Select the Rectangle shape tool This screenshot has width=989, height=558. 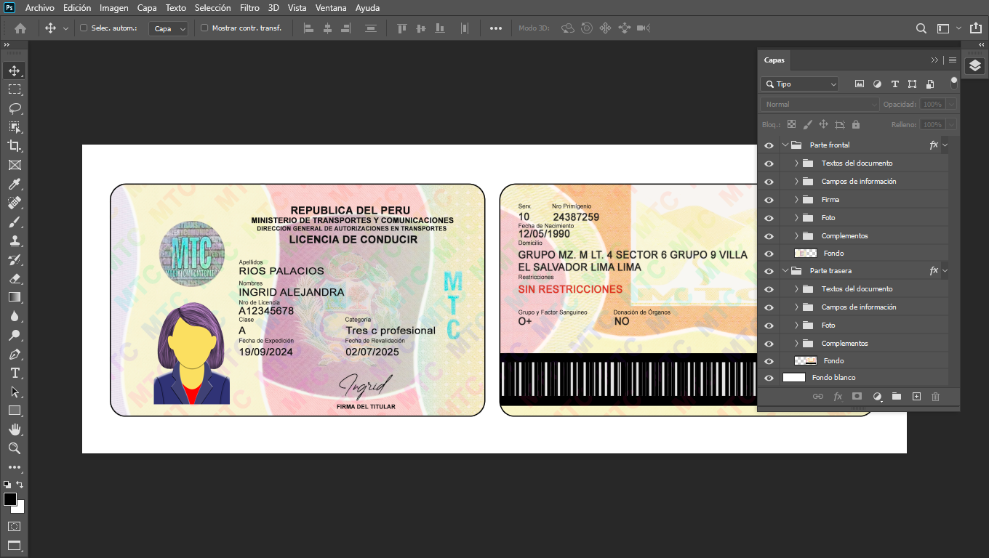[x=15, y=411]
